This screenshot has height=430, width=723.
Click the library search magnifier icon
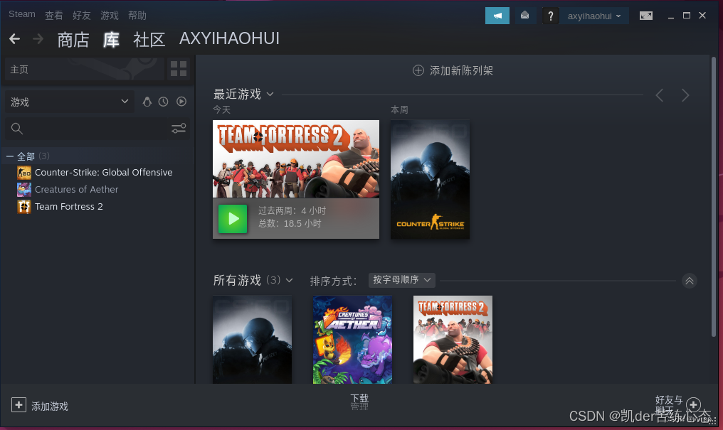(x=17, y=129)
